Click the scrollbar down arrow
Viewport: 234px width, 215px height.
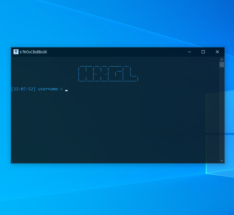click(222, 160)
